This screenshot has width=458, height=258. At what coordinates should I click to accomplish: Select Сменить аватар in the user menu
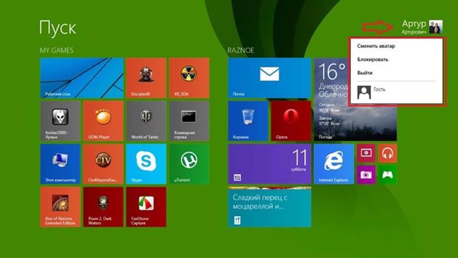coord(376,46)
